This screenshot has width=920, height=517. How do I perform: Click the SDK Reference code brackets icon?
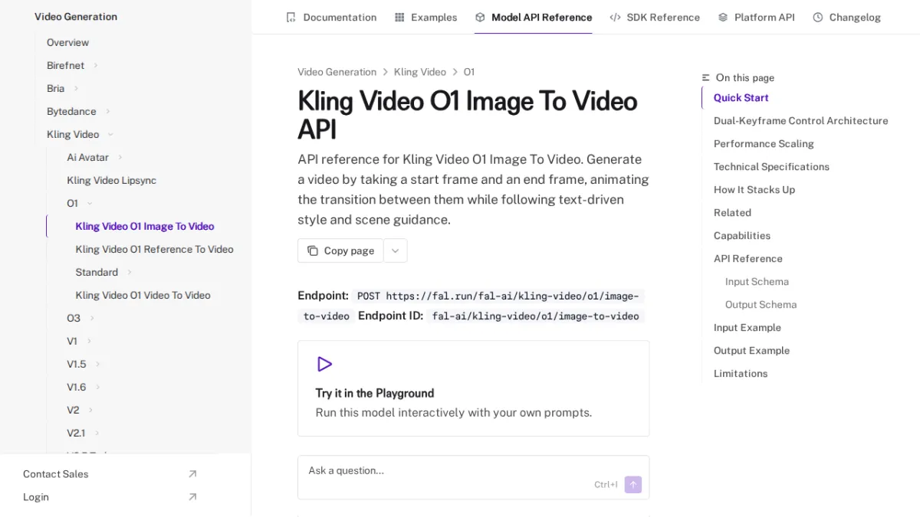click(615, 17)
